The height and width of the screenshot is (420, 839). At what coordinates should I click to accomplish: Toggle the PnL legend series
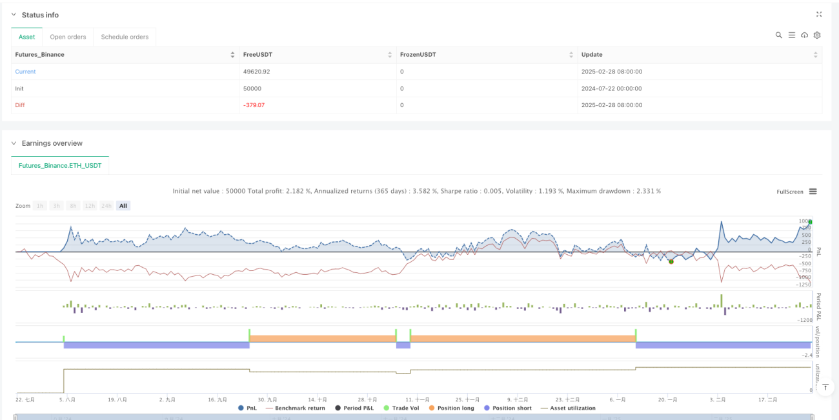(246, 408)
